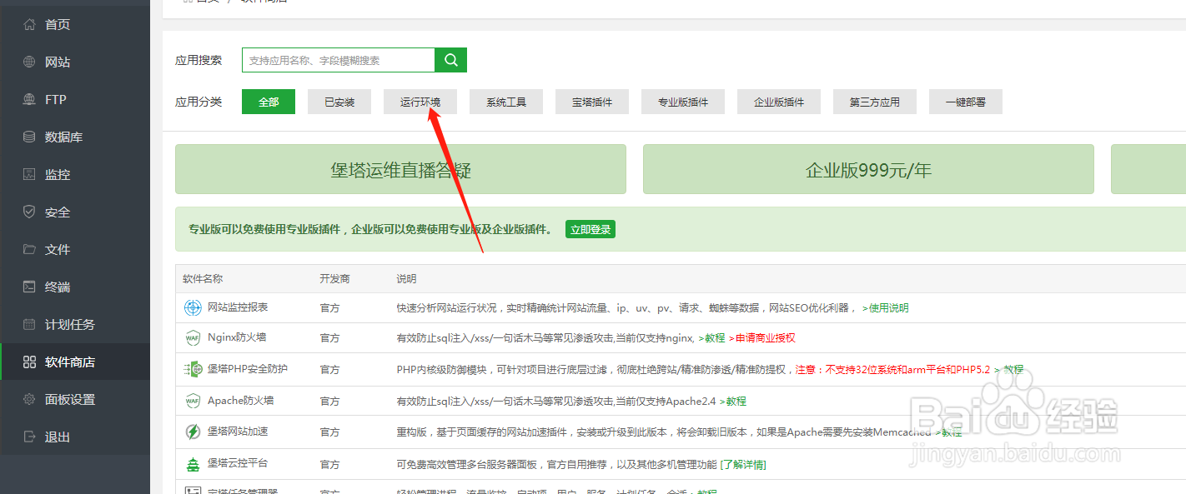Open 教程 link in Apache防火墙 row
Viewport: 1186px width, 494px height.
tap(736, 401)
